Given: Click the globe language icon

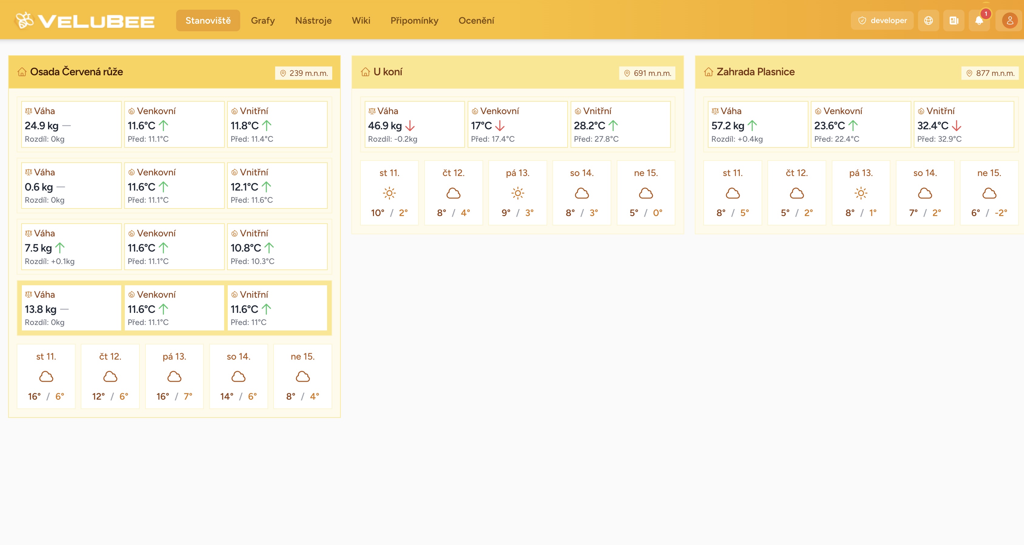Looking at the screenshot, I should (928, 21).
